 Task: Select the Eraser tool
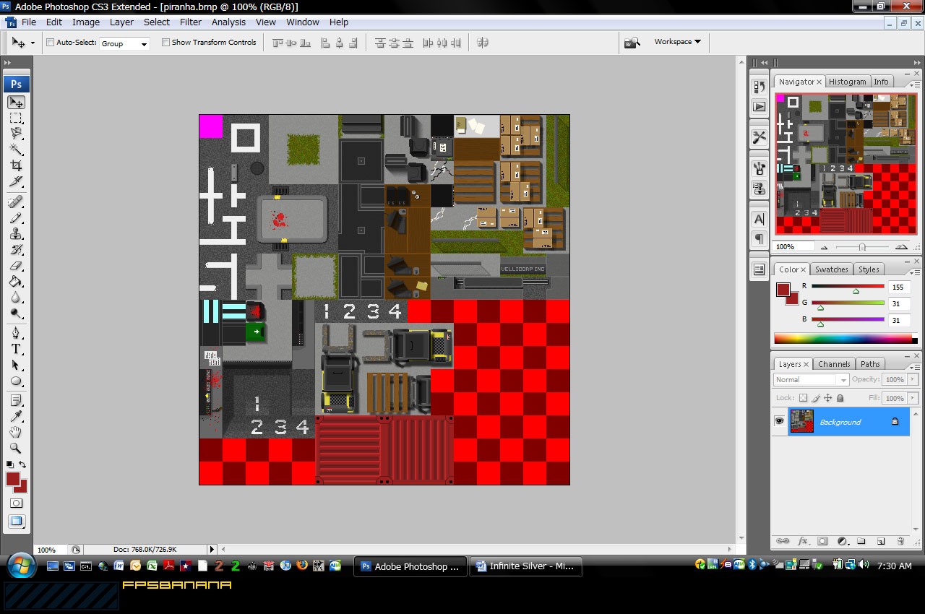[16, 266]
